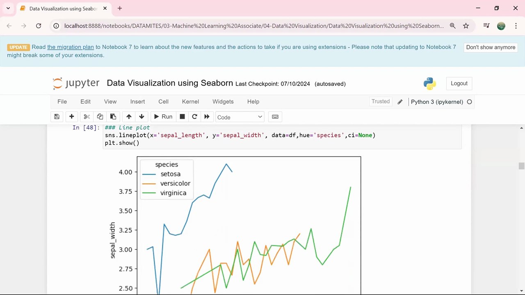Copy selected cells icon
Image resolution: width=525 pixels, height=295 pixels.
[100, 117]
